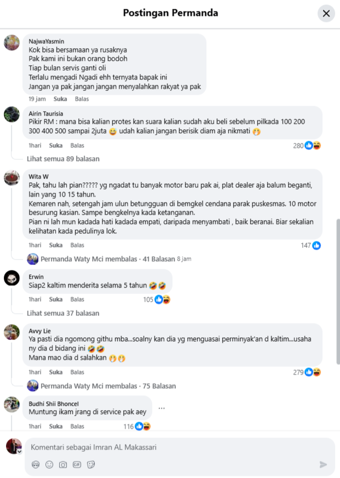Close the Postingan Permanda dialog
Screen dimensions: 340x478
[326, 13]
